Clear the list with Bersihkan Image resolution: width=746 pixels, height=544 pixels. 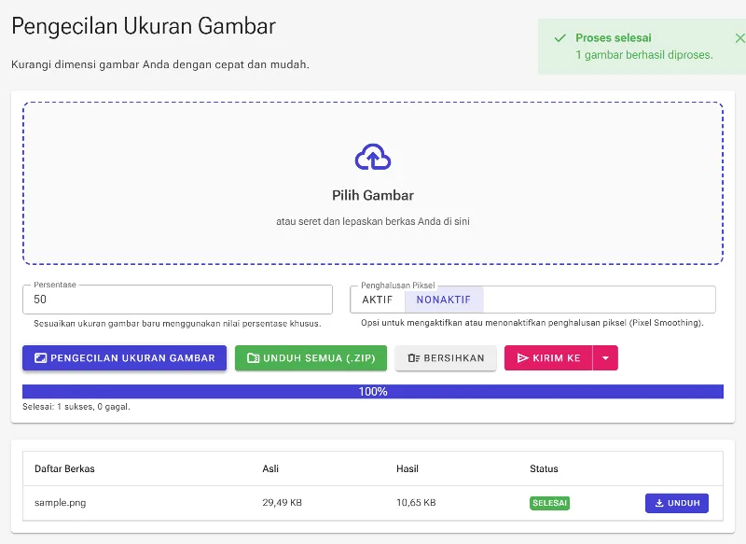(x=446, y=358)
